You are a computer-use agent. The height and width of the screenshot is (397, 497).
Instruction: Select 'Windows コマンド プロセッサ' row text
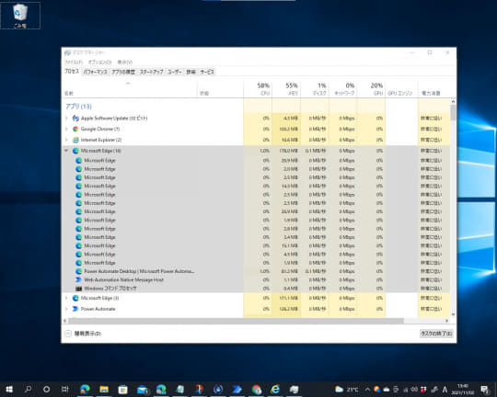110,289
